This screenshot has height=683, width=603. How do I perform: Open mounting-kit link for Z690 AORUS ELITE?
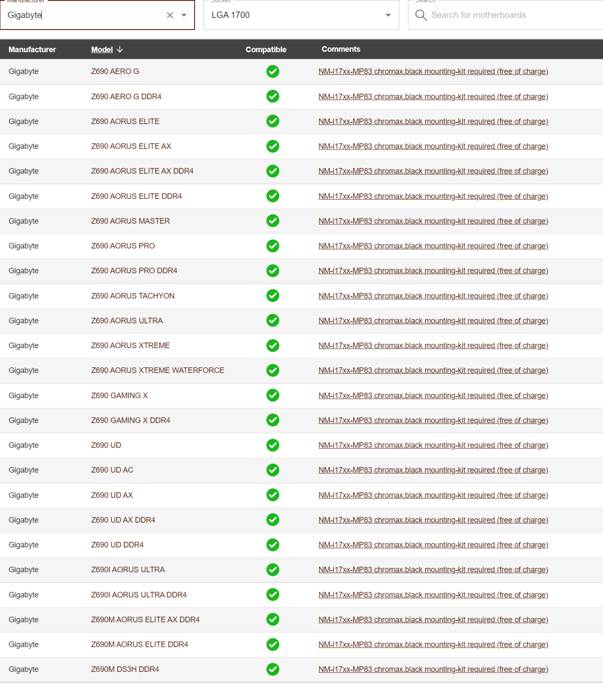click(x=433, y=121)
